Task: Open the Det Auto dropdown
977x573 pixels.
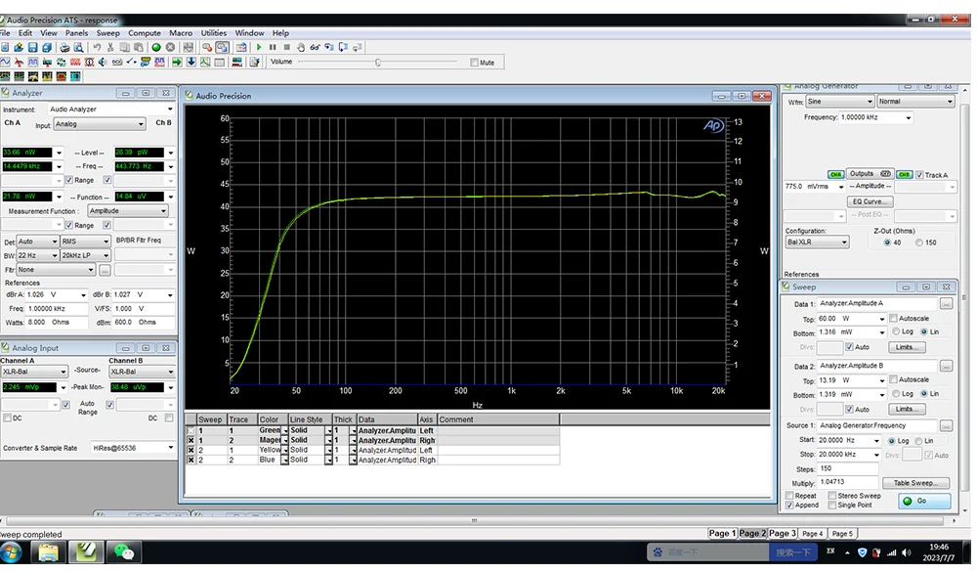Action: click(37, 242)
